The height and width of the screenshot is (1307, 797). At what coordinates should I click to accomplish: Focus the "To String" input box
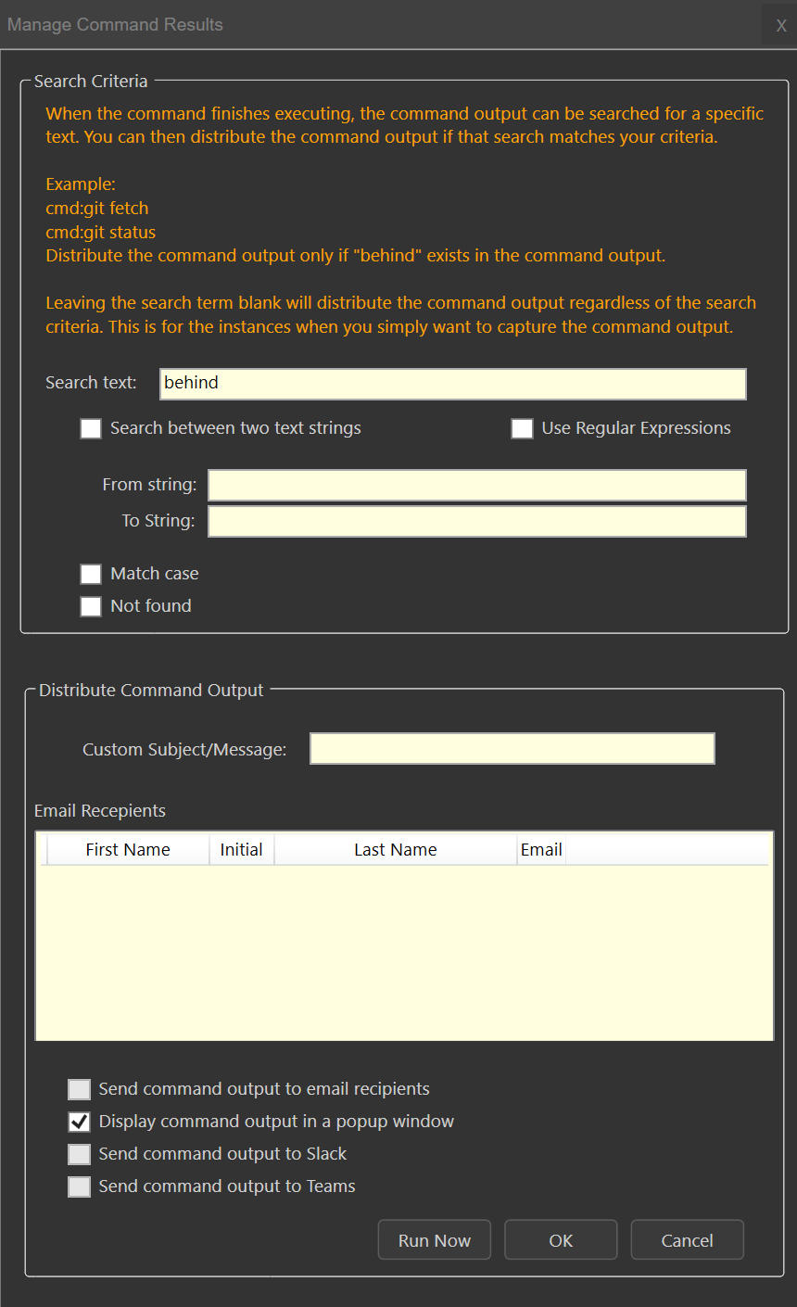[x=476, y=521]
